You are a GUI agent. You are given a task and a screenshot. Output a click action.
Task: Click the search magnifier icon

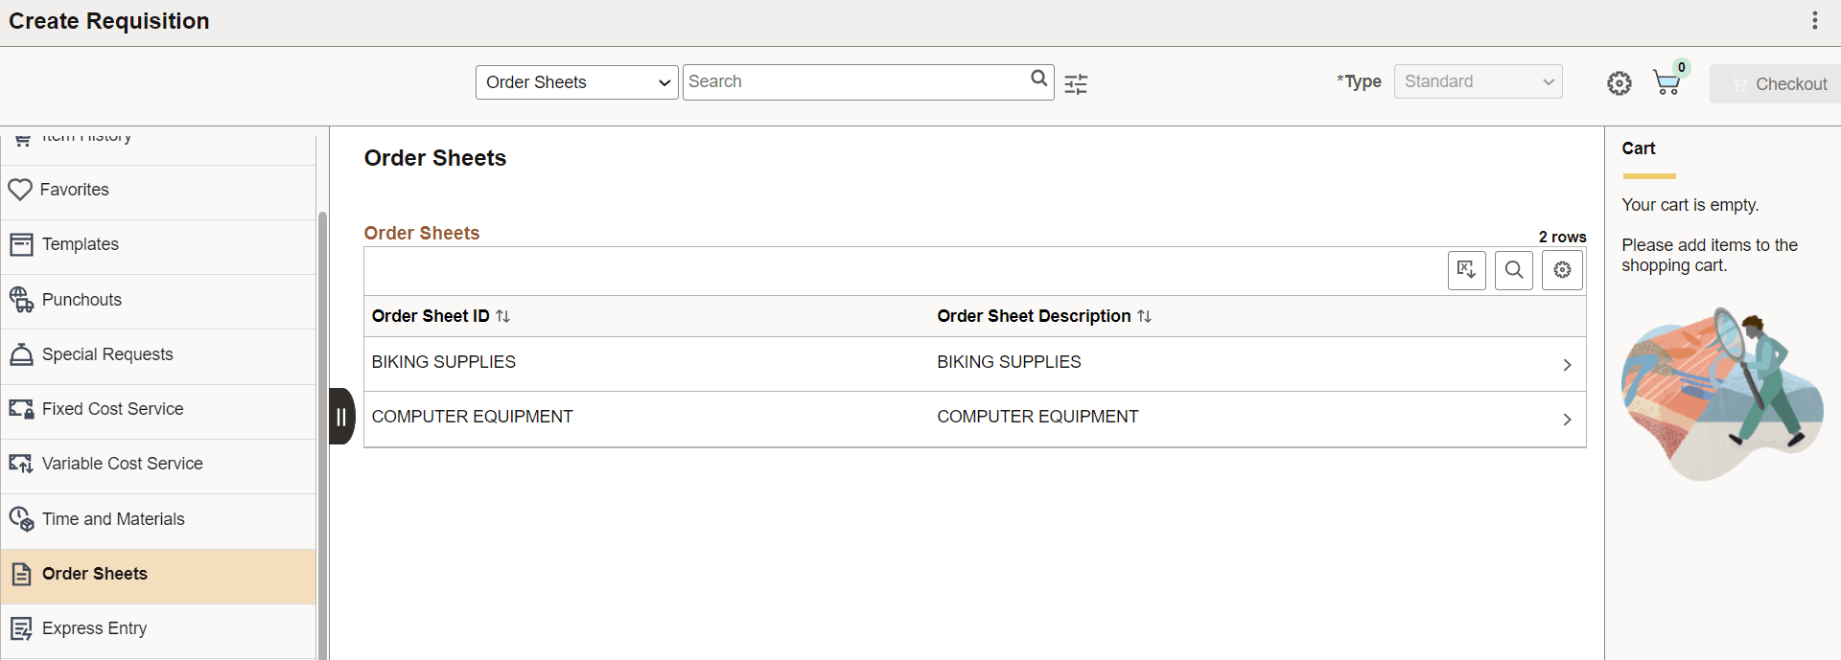pos(1038,79)
